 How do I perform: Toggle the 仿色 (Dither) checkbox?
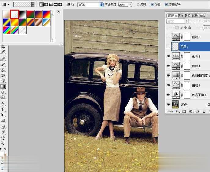click(152, 5)
